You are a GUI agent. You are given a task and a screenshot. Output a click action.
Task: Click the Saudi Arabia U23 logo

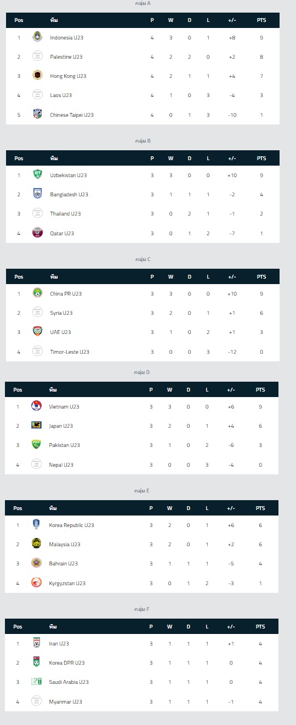36,682
